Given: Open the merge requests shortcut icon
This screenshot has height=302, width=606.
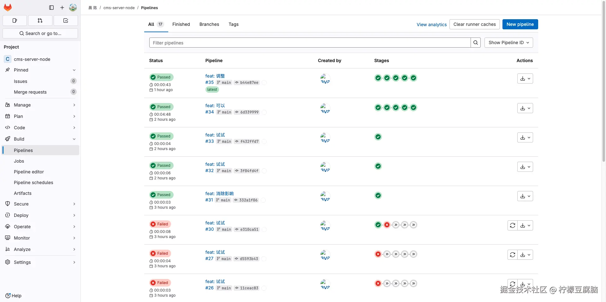Looking at the screenshot, I should click(x=40, y=20).
